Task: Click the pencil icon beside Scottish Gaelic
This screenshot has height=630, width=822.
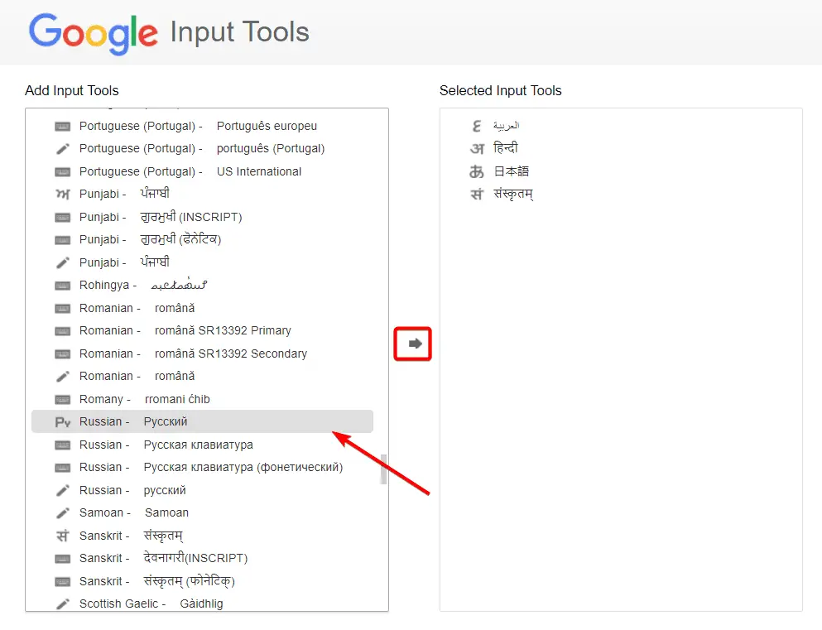Action: pos(62,604)
